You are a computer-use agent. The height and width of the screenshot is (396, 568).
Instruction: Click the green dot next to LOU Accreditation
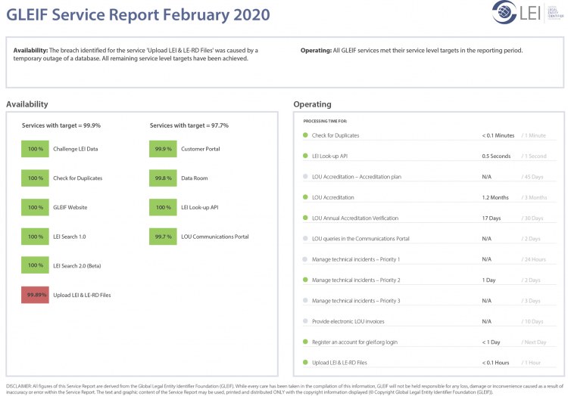304,197
